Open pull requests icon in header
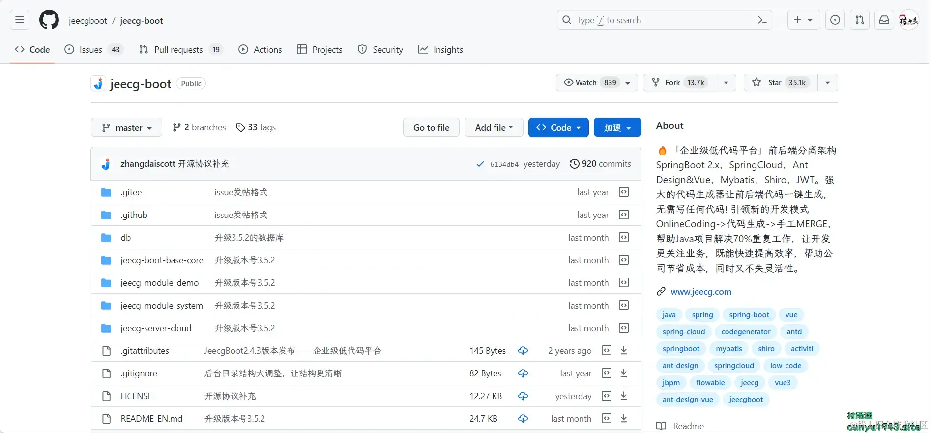This screenshot has width=931, height=433. tap(860, 20)
